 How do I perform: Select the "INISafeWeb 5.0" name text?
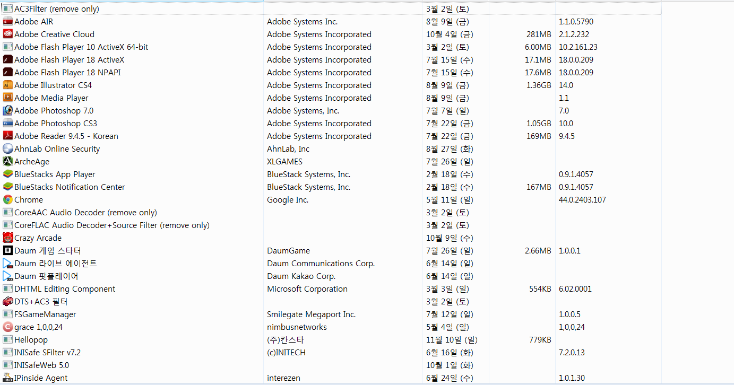pos(41,365)
